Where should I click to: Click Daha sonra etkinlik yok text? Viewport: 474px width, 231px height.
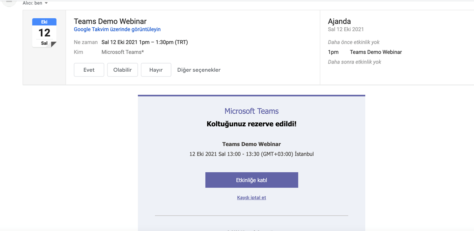click(355, 62)
